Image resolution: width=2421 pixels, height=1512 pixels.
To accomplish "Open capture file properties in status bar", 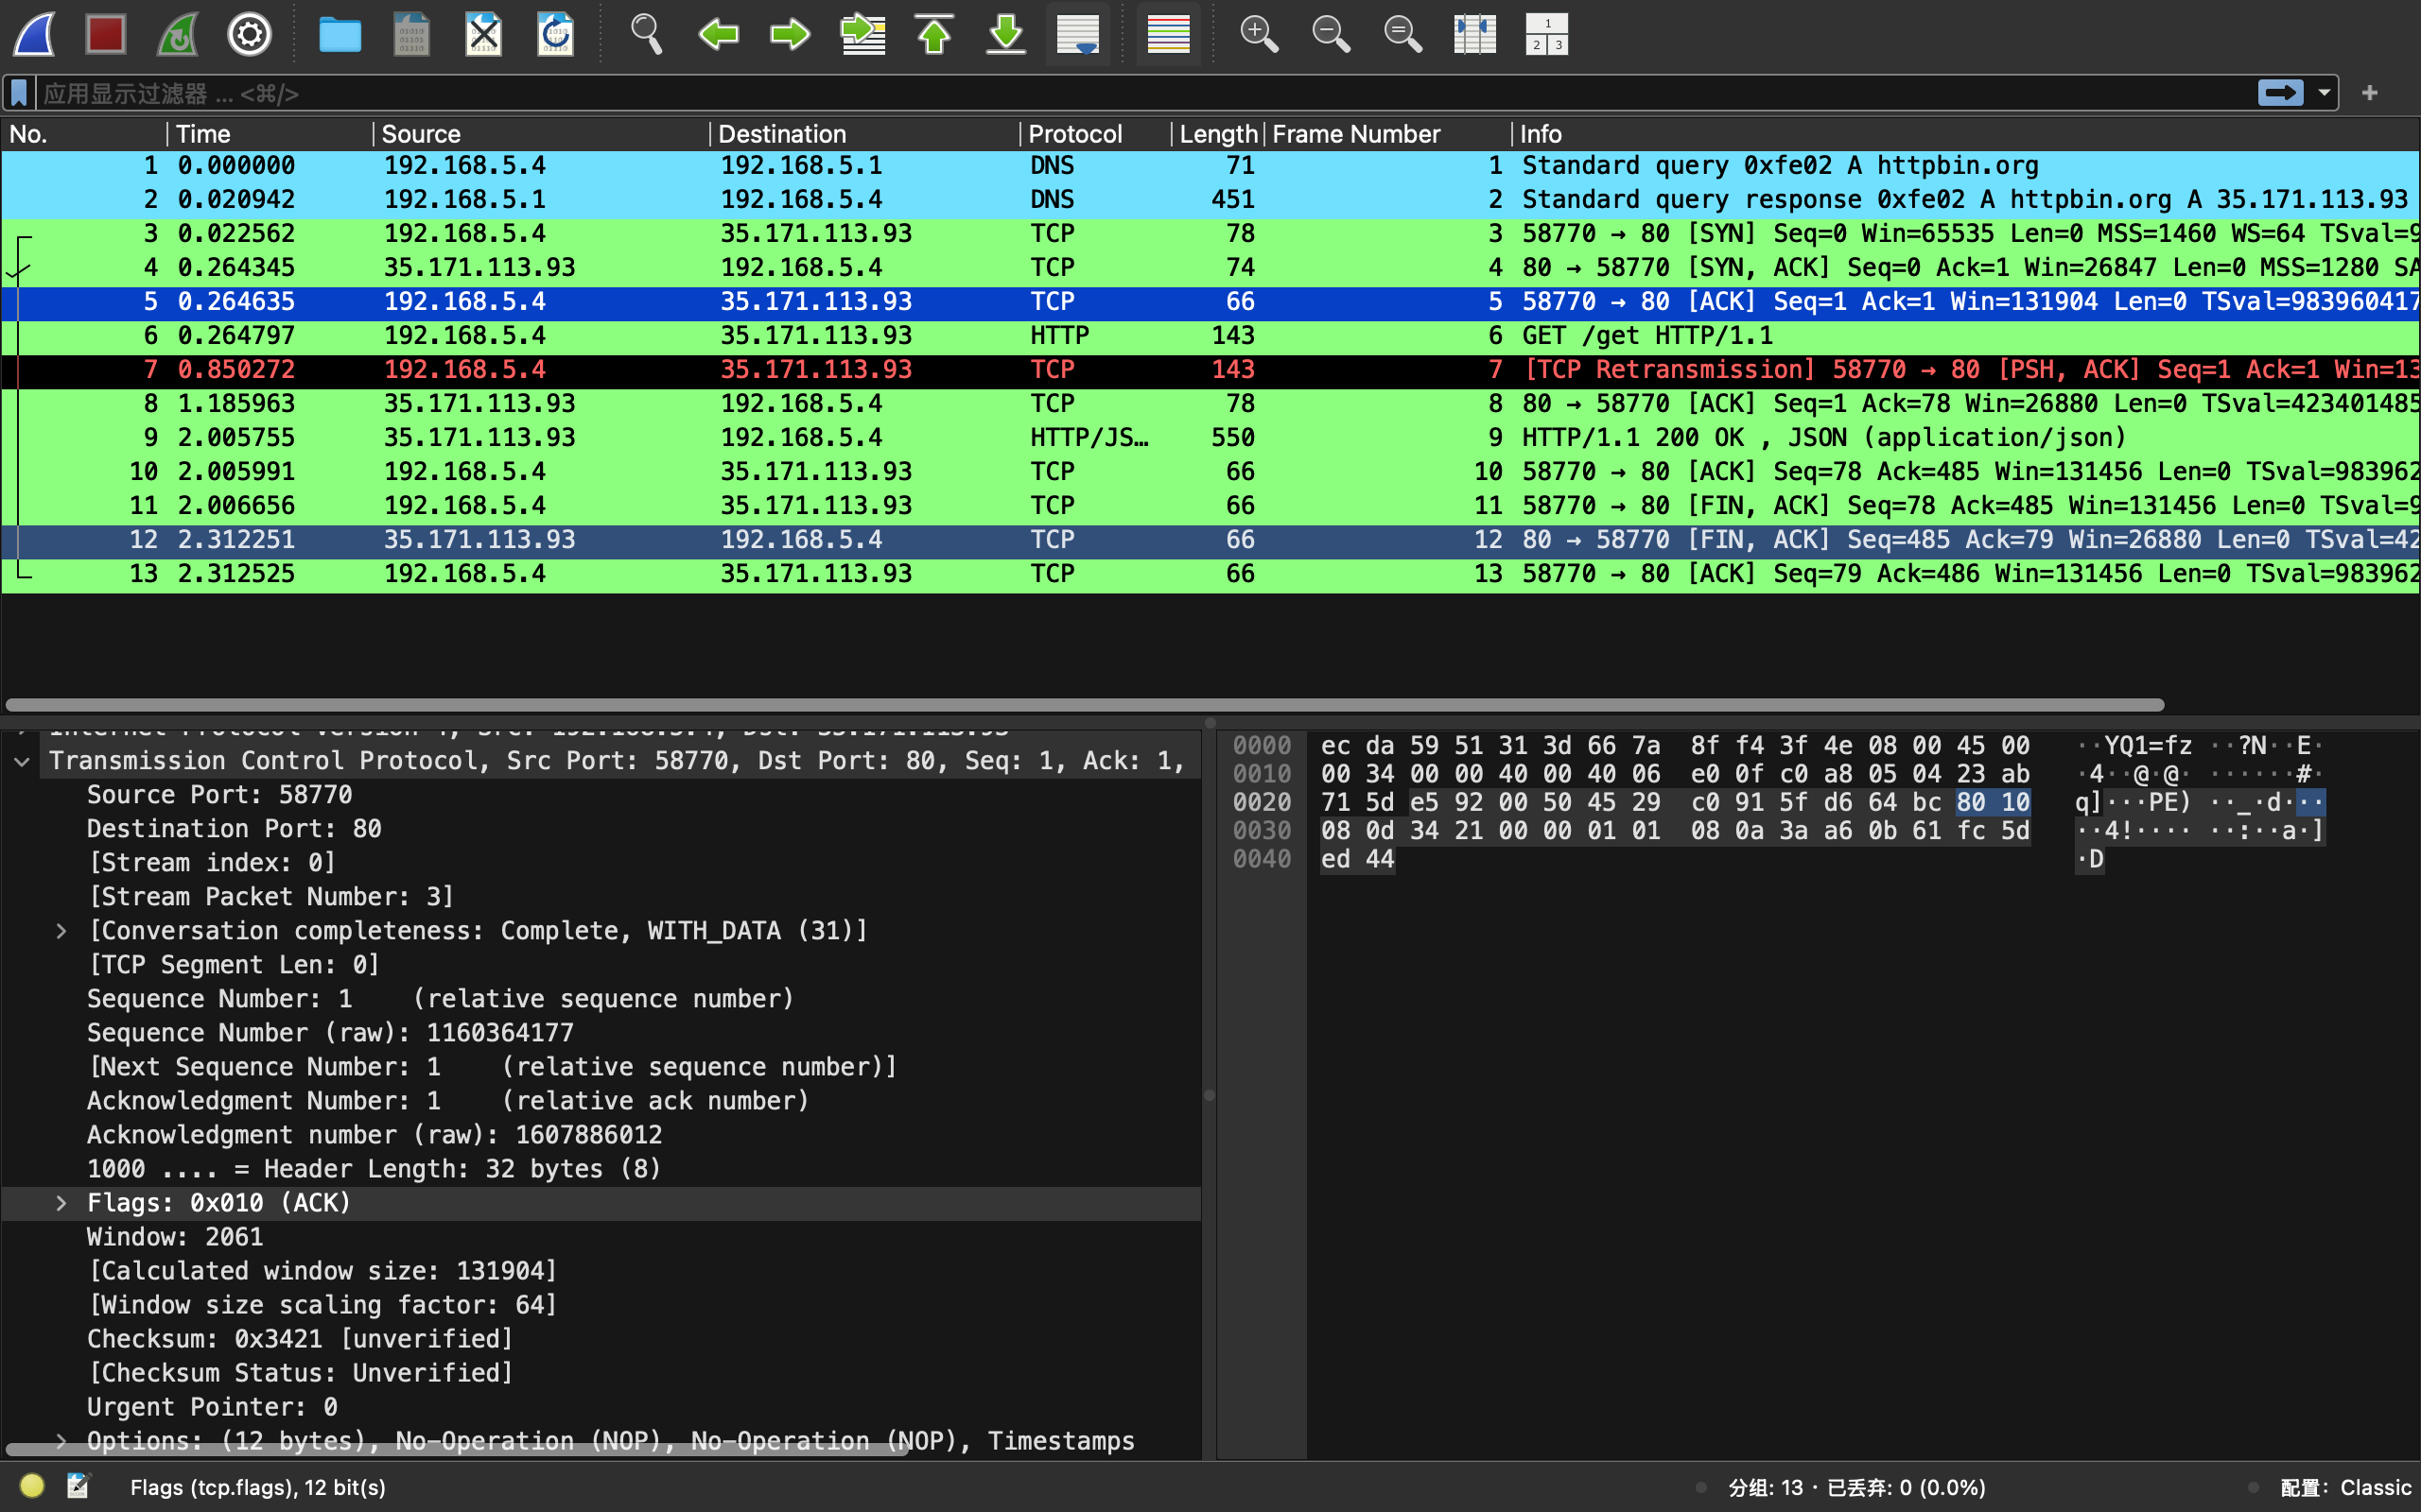I will [x=78, y=1486].
